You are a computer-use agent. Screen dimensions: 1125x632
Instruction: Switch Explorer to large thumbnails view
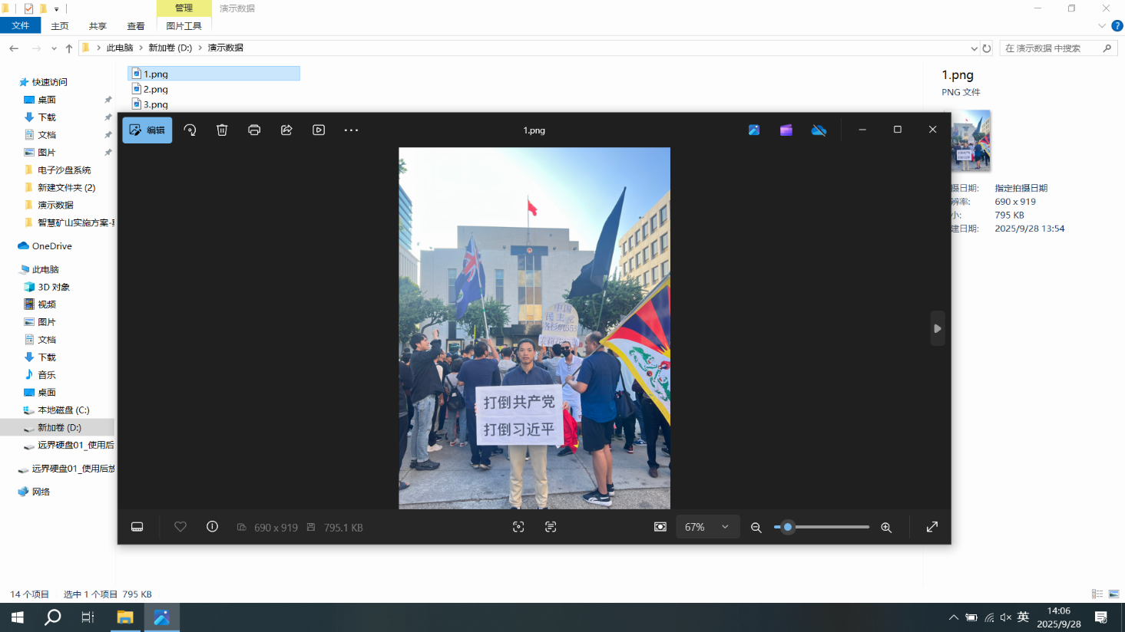pos(1113,594)
